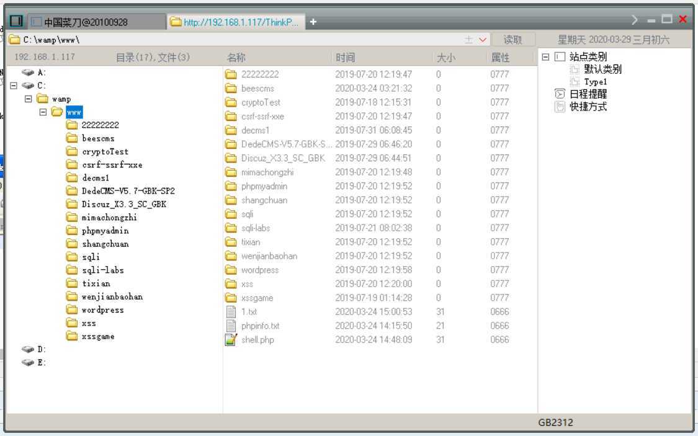
Task: Click the right arrow chevron in title bar
Action: pyautogui.click(x=635, y=20)
